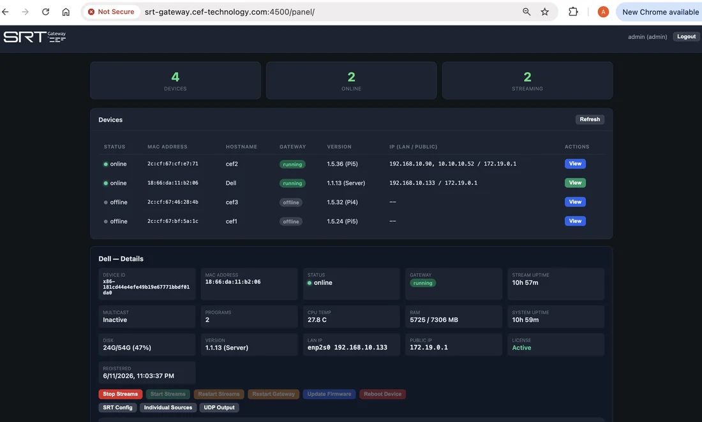Reload the page with the refresh icon

[x=46, y=12]
